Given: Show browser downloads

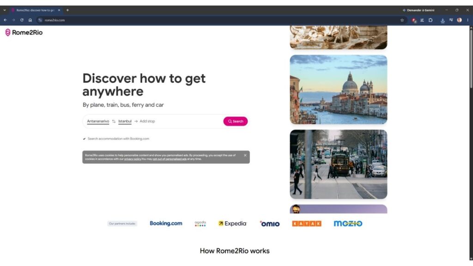Looking at the screenshot, I should [443, 20].
